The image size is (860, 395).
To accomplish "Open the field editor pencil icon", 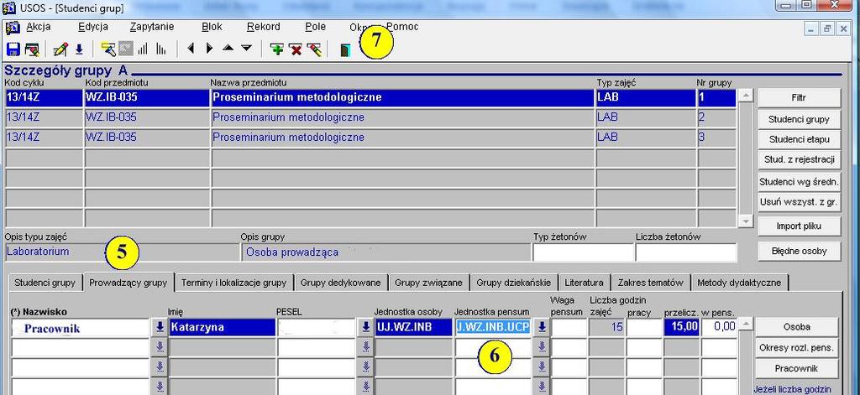I will pyautogui.click(x=60, y=49).
